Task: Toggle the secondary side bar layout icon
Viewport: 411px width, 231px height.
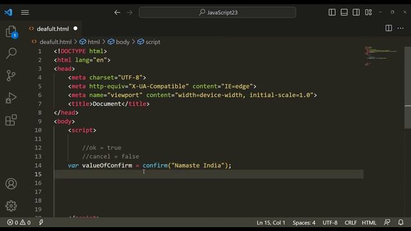Action: pos(356,12)
